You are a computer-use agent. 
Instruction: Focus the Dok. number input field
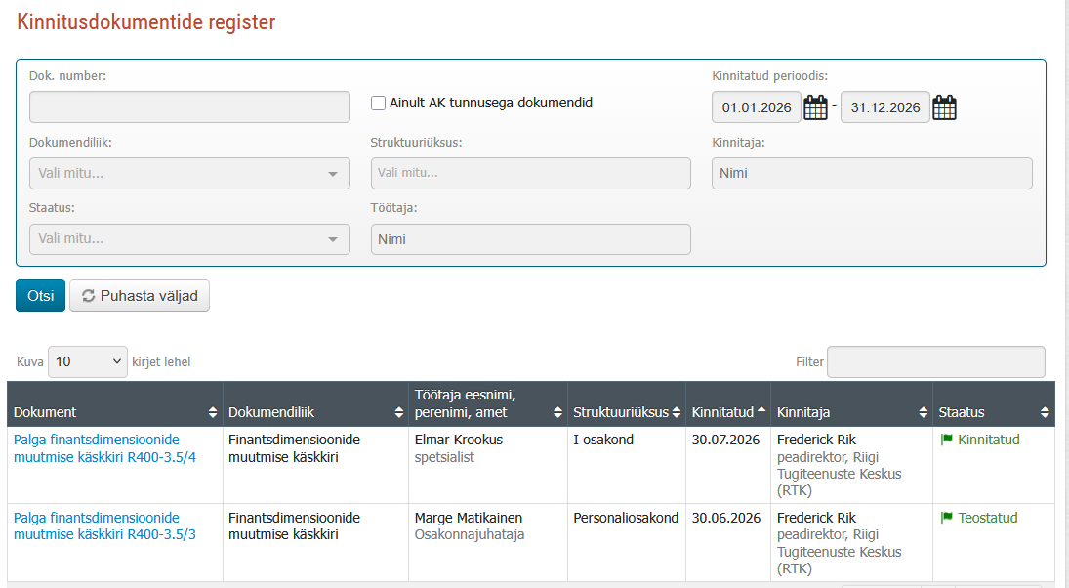189,107
